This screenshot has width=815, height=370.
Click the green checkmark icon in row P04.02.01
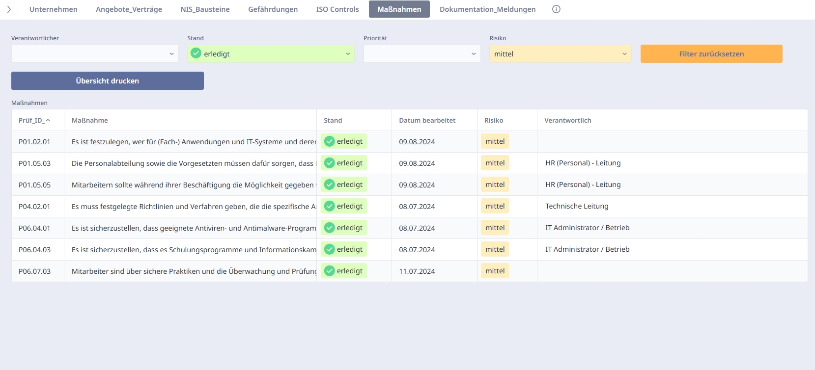330,206
